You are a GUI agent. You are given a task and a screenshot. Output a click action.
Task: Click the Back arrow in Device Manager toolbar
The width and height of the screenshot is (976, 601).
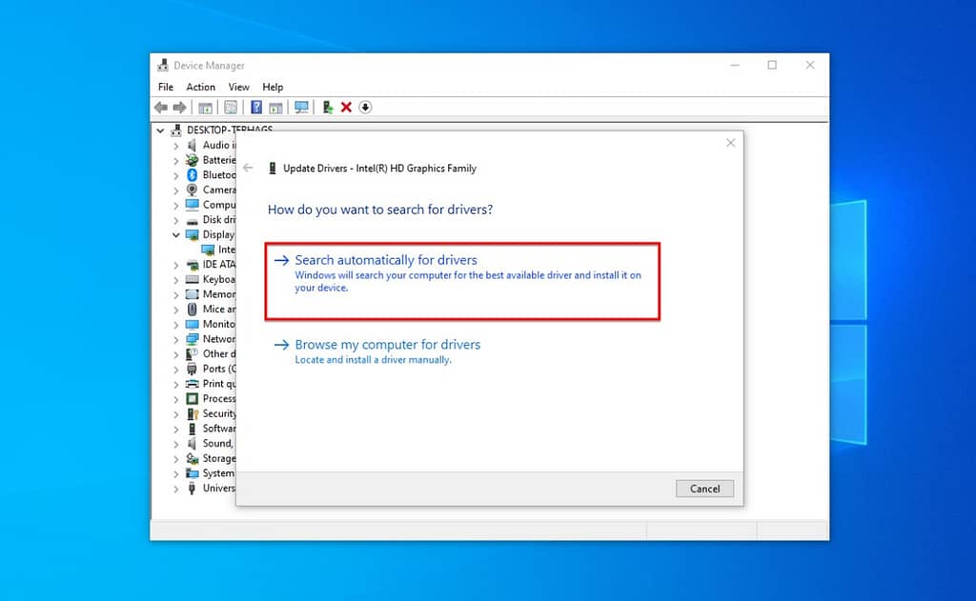tap(161, 108)
